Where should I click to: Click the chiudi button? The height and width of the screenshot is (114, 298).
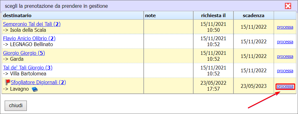click(x=16, y=106)
